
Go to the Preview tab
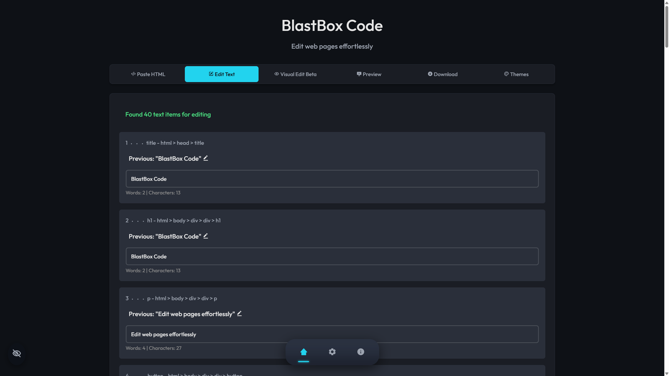[369, 74]
